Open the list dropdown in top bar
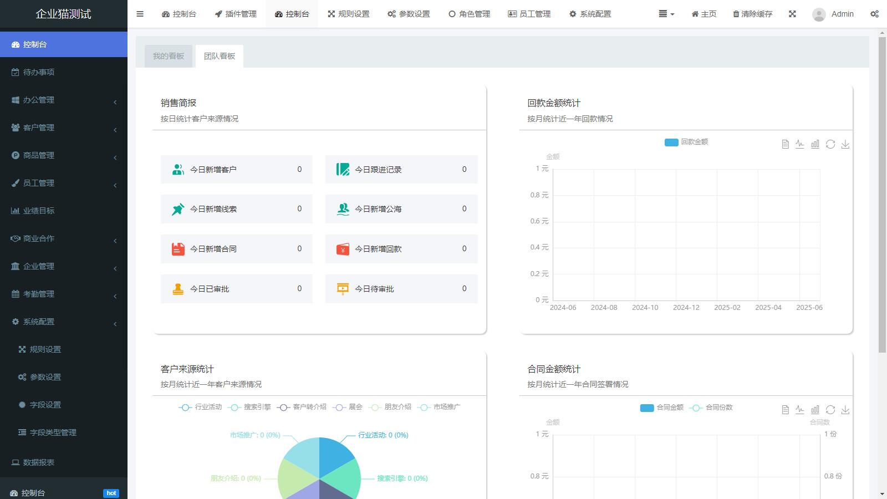 666,14
